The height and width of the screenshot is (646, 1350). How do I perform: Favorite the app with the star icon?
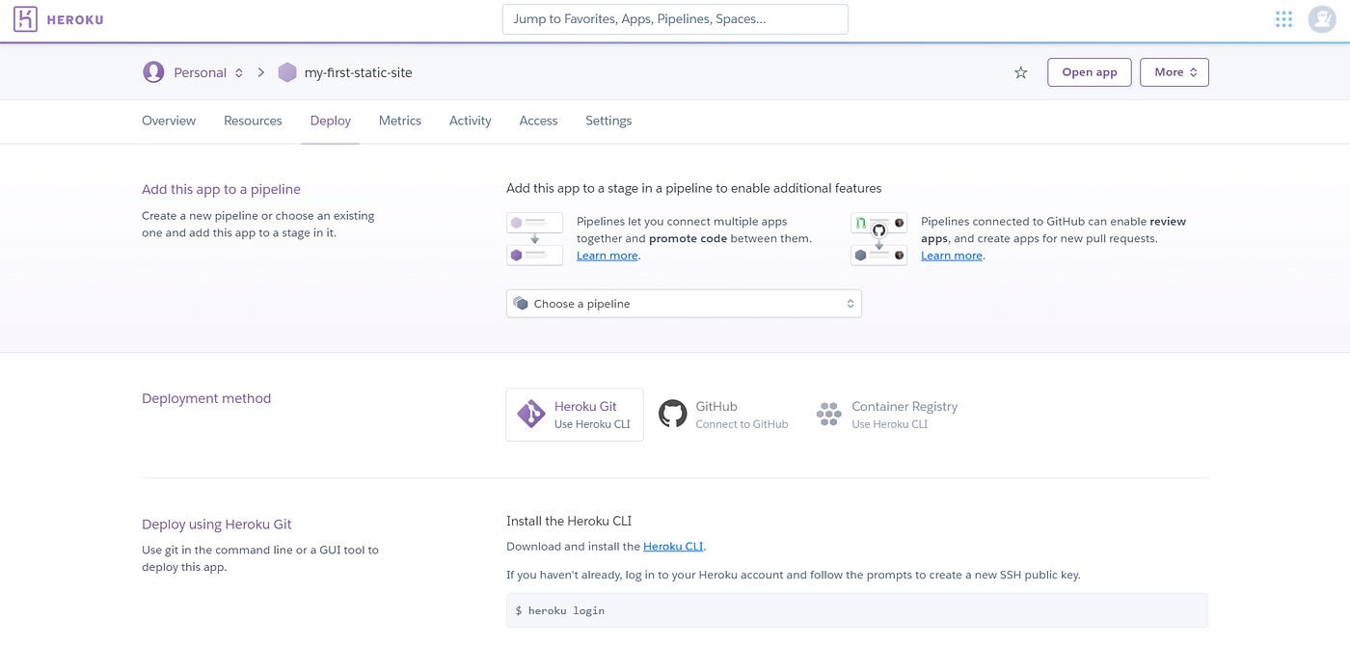[x=1020, y=72]
